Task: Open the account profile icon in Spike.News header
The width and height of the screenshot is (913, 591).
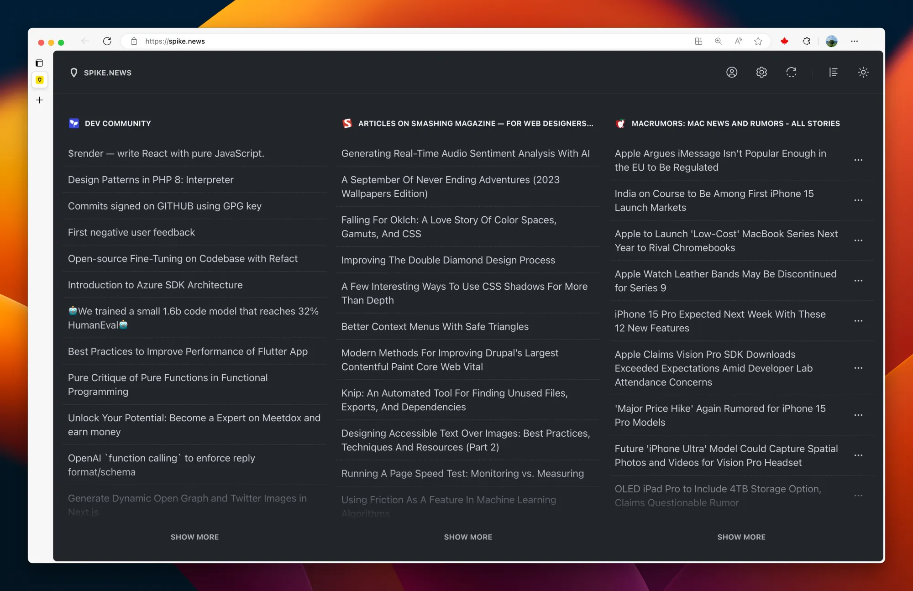Action: (732, 73)
